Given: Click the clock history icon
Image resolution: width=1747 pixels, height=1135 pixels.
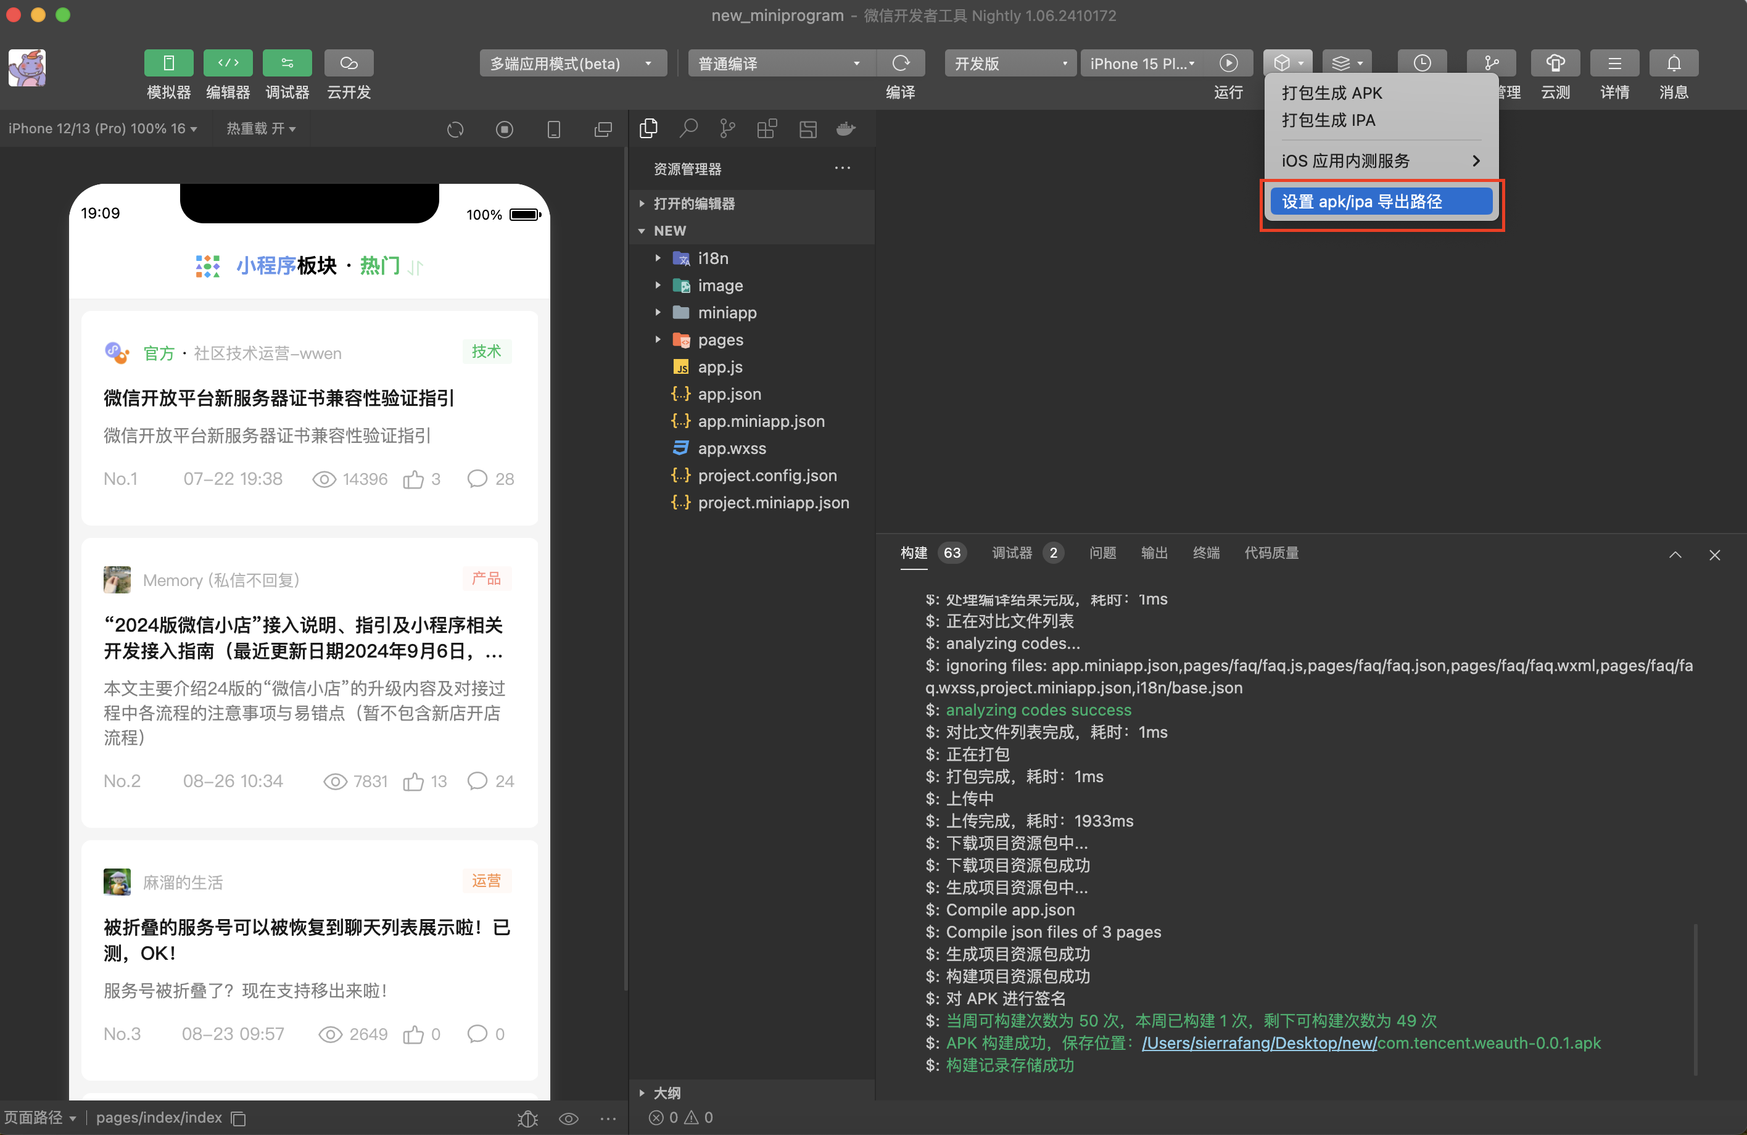Looking at the screenshot, I should point(1422,63).
